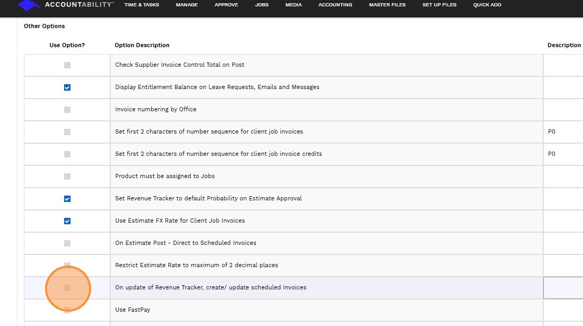The width and height of the screenshot is (583, 326).
Task: Enable Check Supplier Invoice Control Total on Post
Action: point(67,65)
